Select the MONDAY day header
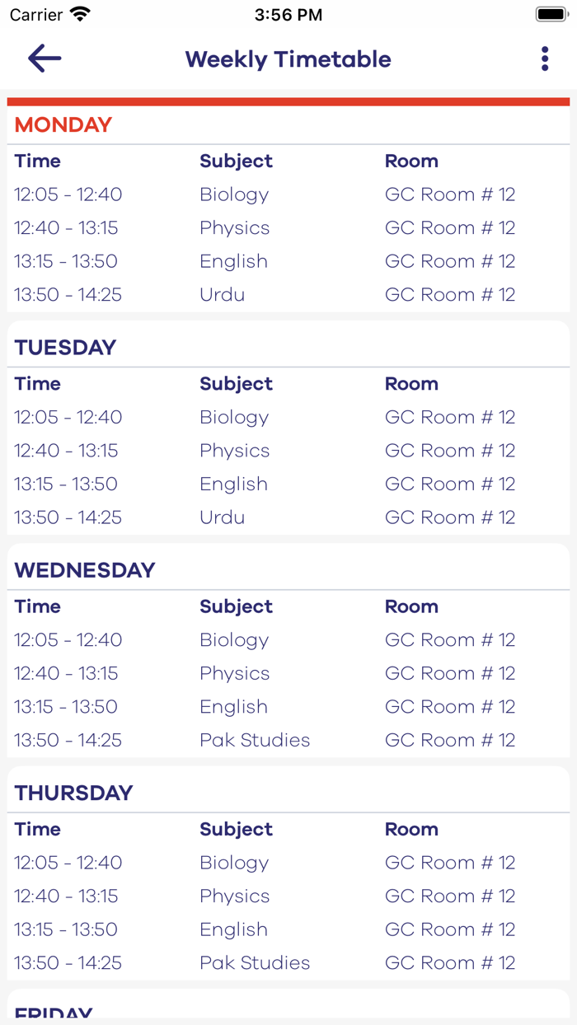The width and height of the screenshot is (577, 1025). (x=63, y=125)
